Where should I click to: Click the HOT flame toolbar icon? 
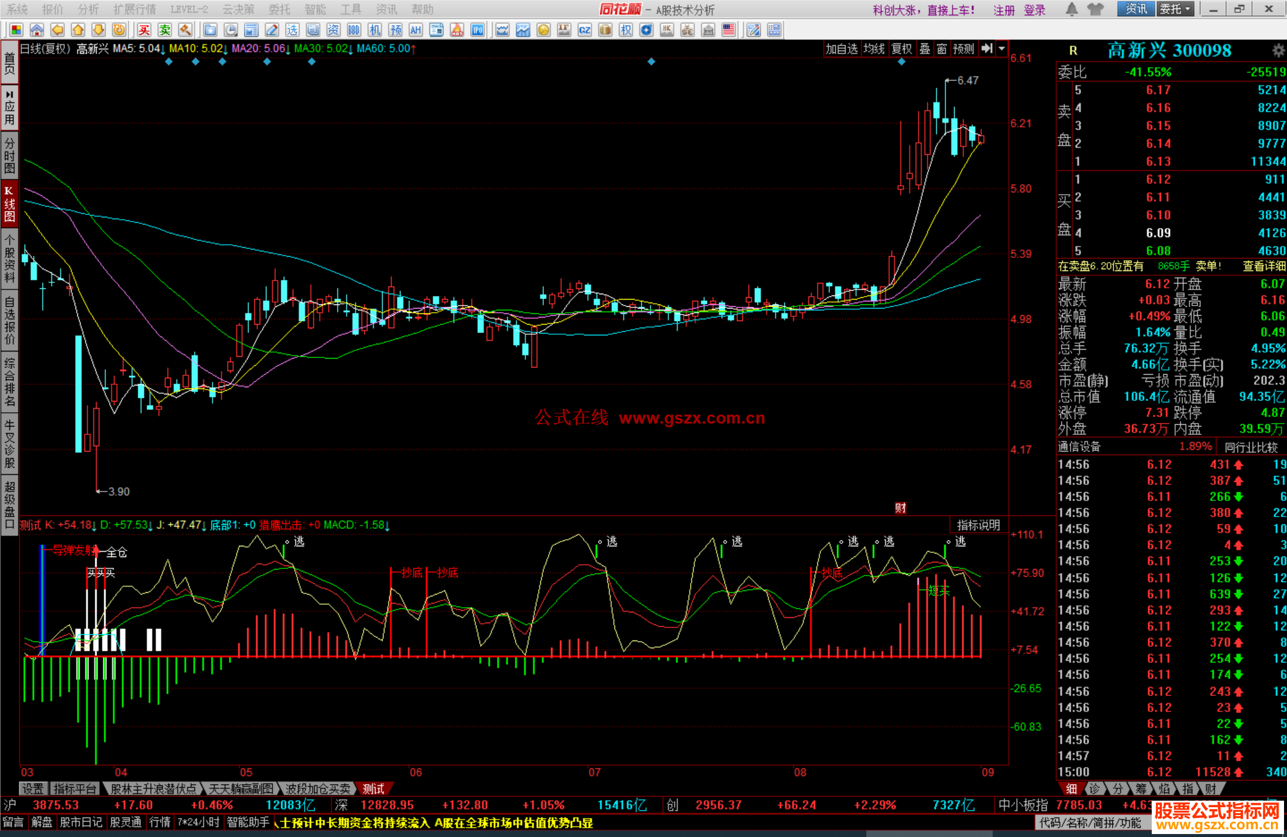point(457,30)
